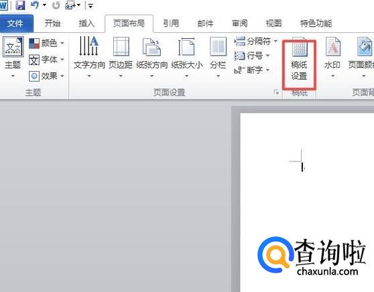Click the Save icon in quick access toolbar

click(20, 5)
